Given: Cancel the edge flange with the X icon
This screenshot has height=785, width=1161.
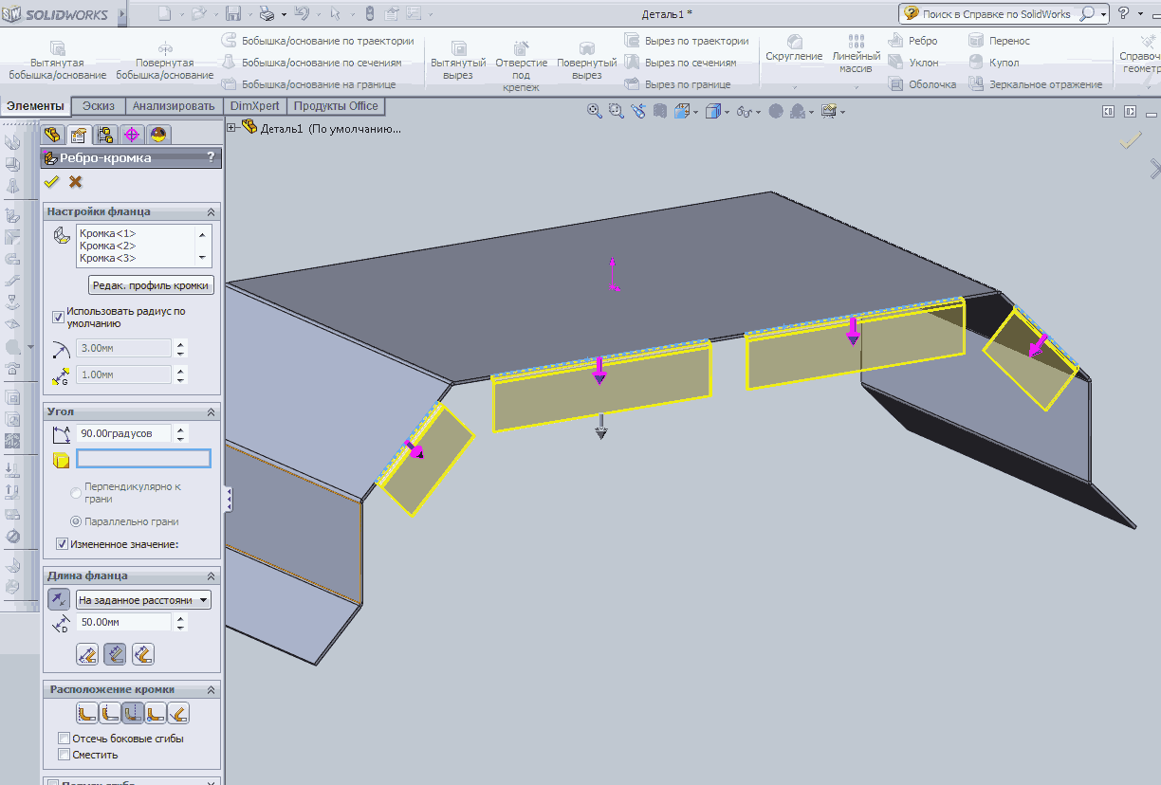Looking at the screenshot, I should [x=76, y=182].
